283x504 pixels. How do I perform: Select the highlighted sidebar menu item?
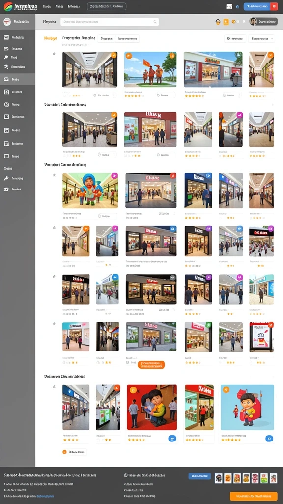click(x=18, y=79)
